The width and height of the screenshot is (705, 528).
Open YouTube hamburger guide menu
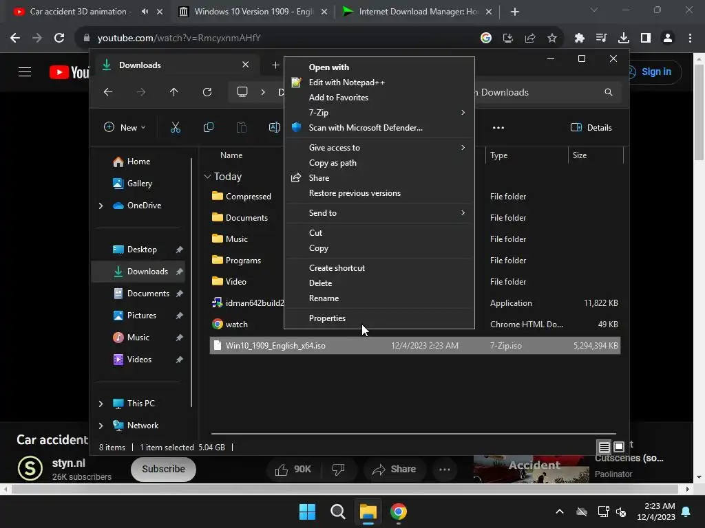click(x=25, y=71)
